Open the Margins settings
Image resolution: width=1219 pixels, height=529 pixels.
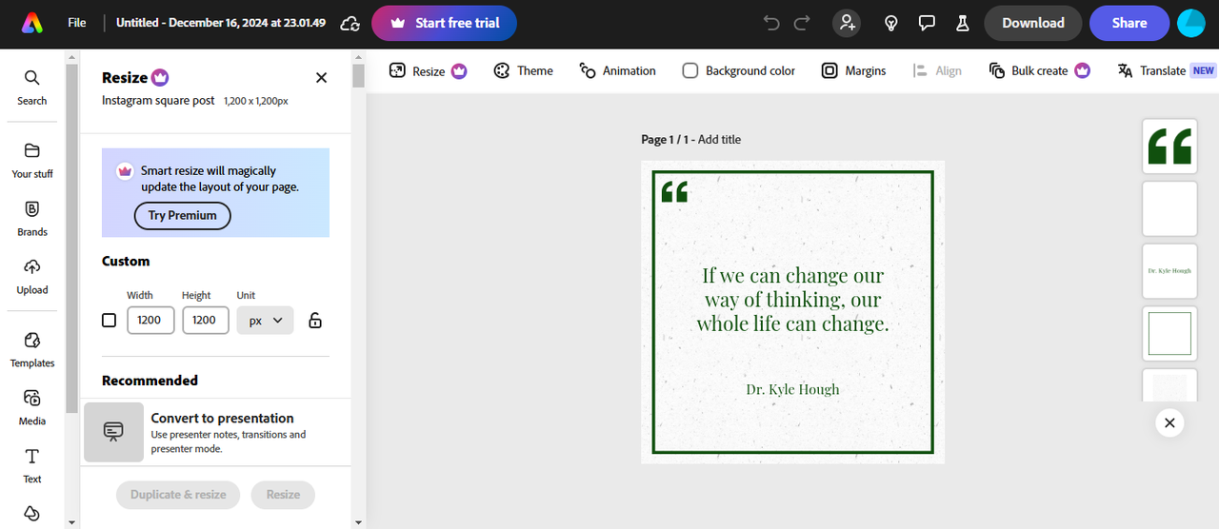coord(853,70)
